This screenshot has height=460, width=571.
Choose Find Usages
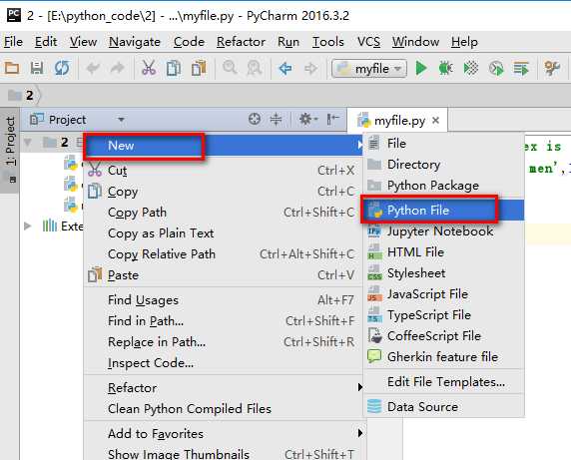(x=224, y=300)
